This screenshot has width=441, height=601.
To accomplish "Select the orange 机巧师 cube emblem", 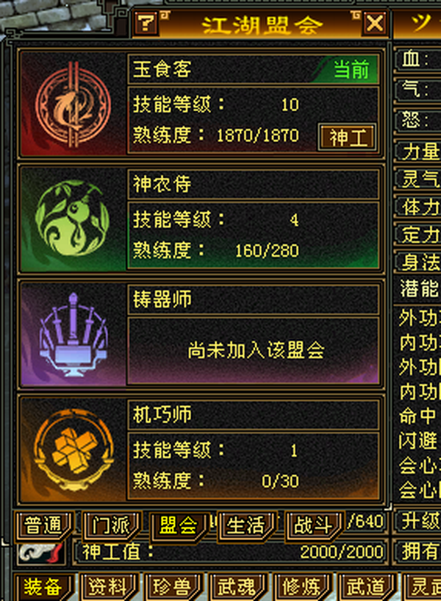I will (73, 449).
